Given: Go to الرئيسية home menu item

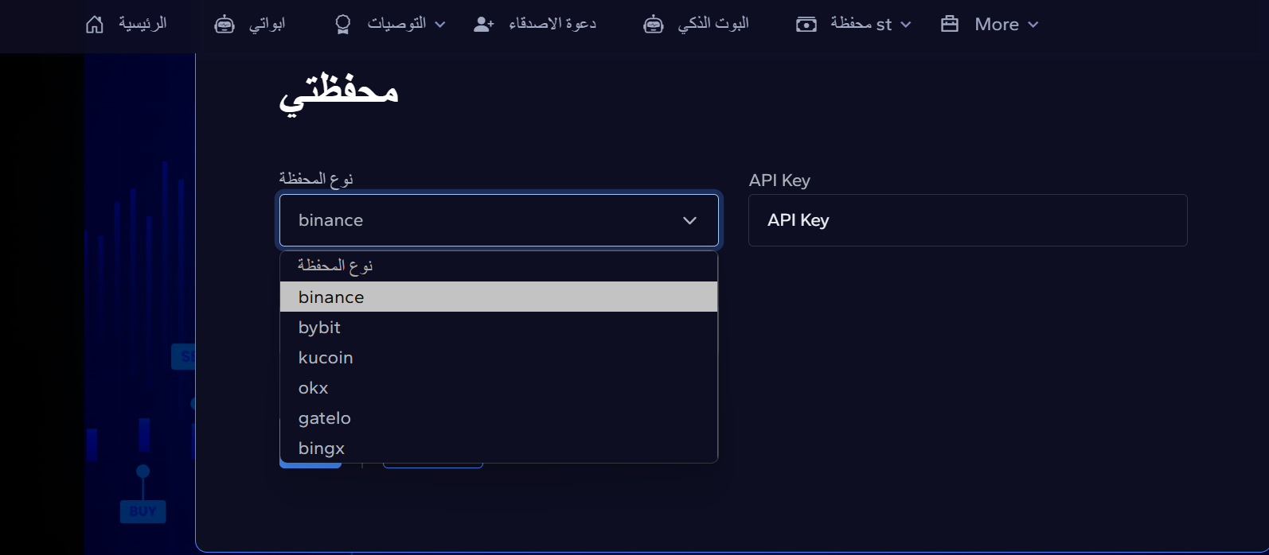Looking at the screenshot, I should pyautogui.click(x=143, y=24).
